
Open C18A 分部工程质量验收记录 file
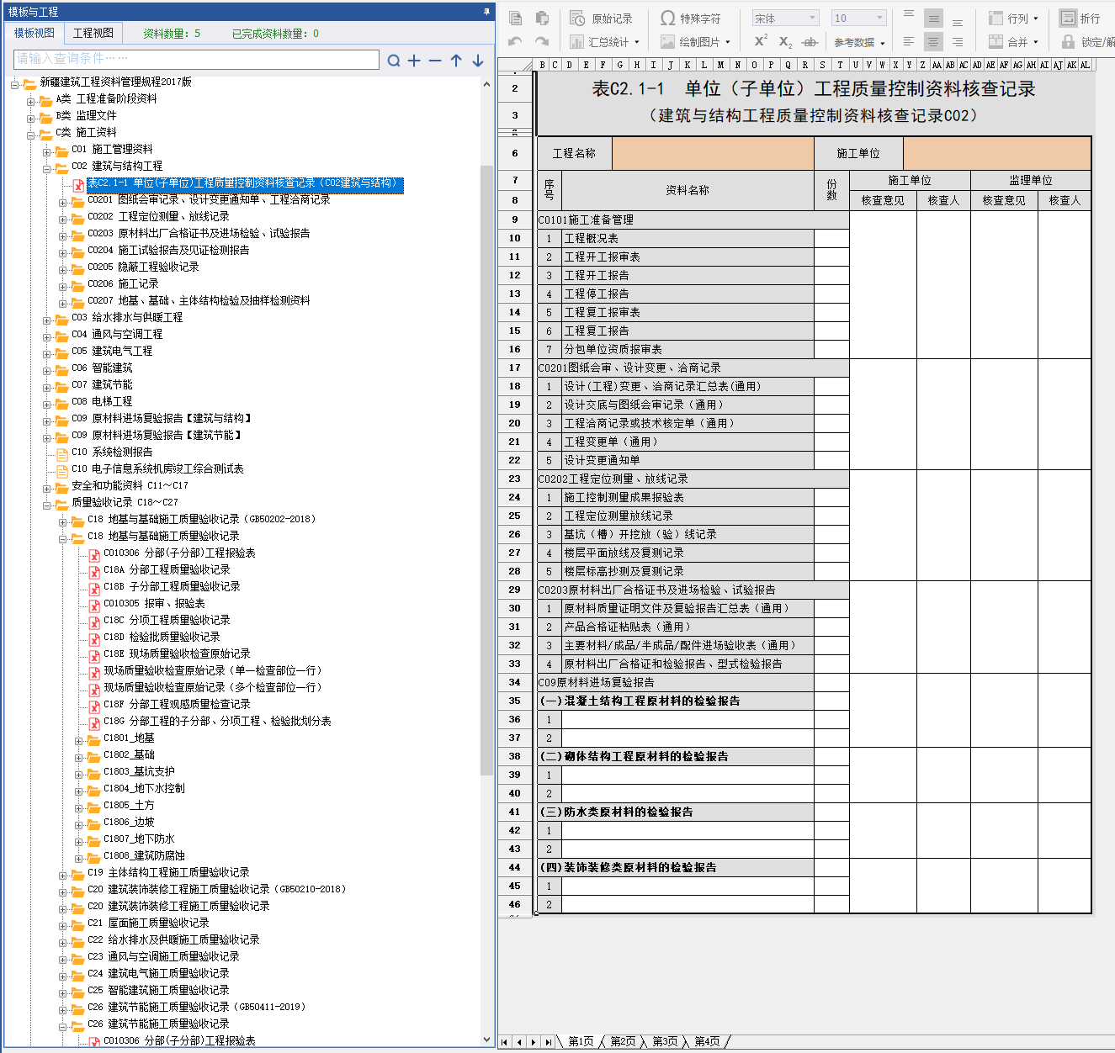coord(167,570)
